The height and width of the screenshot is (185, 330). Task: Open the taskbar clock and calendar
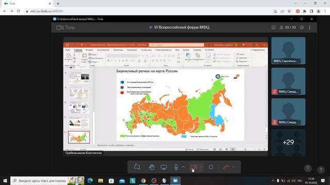click(x=311, y=180)
